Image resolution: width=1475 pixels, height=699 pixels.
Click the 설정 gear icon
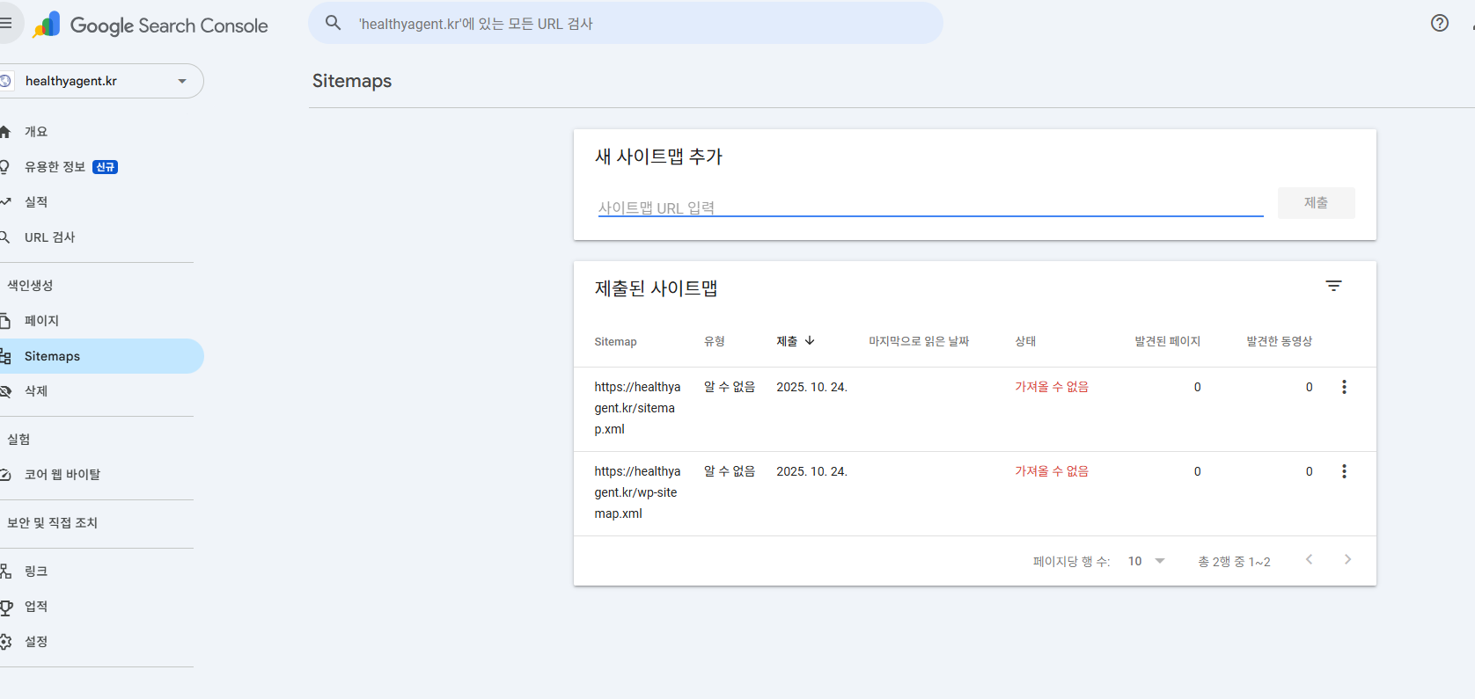(5, 642)
